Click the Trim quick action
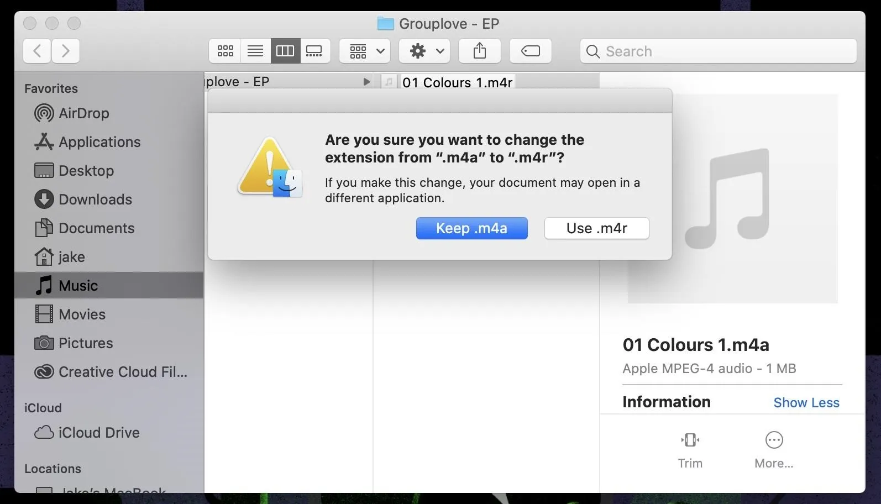 point(690,450)
